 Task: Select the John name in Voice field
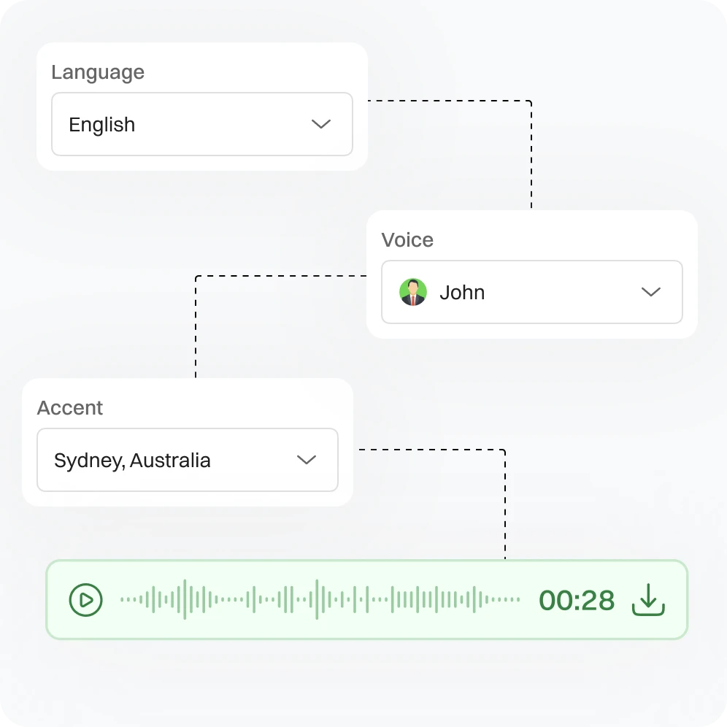[462, 293]
